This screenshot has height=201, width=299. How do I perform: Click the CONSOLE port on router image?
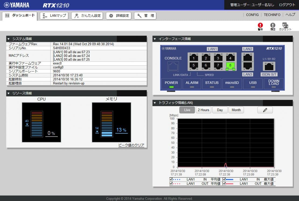click(x=173, y=66)
